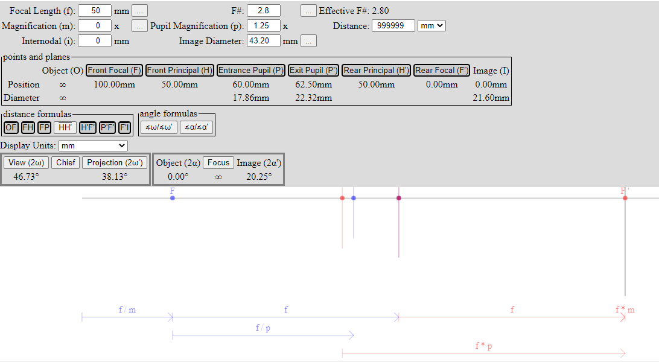Click the Pupil Magnification input field

(263, 26)
